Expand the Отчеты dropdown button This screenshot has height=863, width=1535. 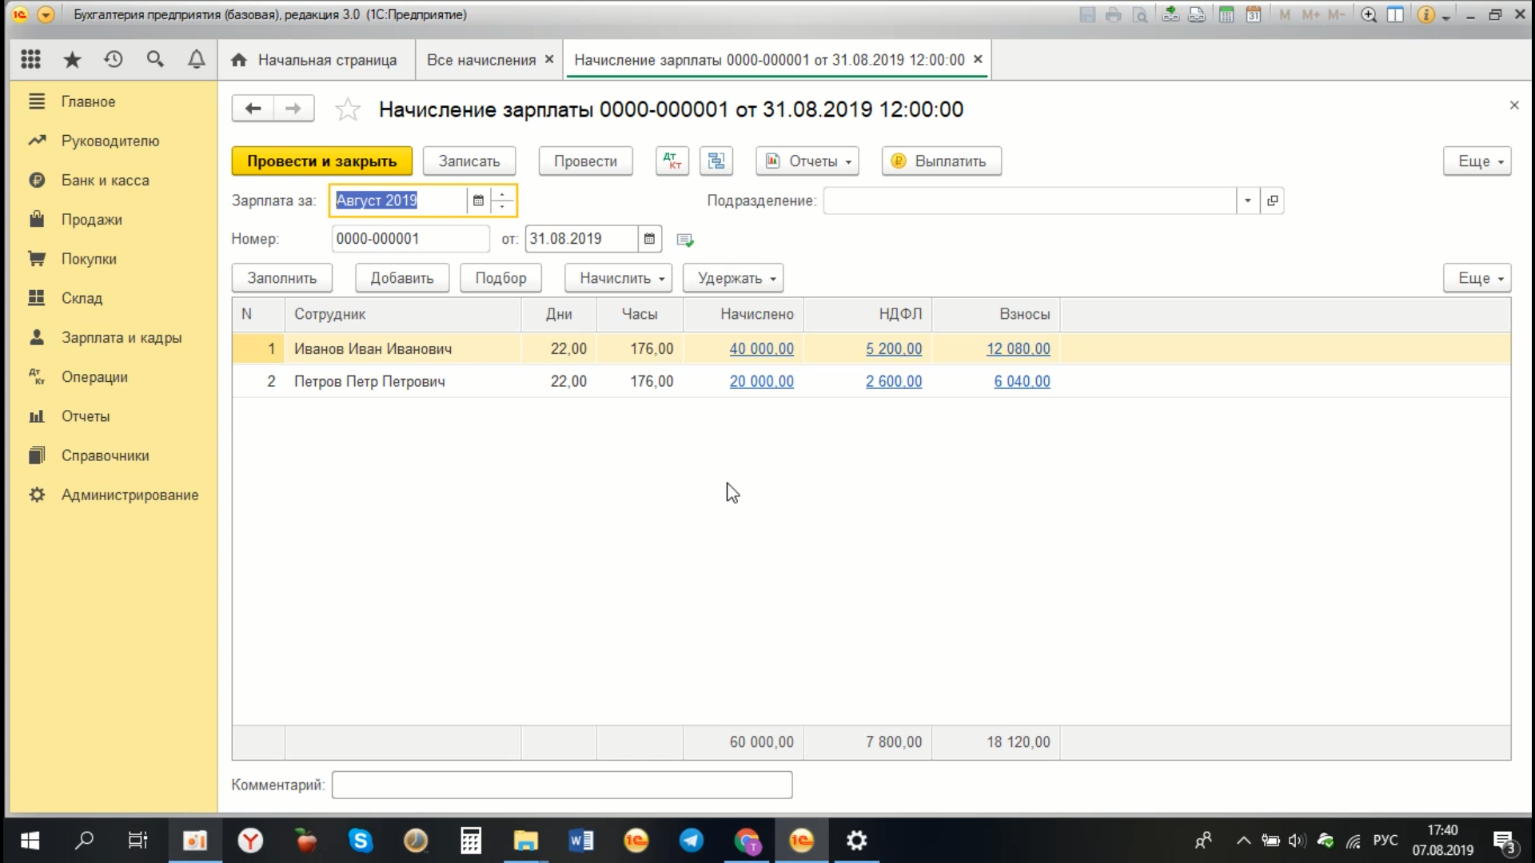[807, 161]
